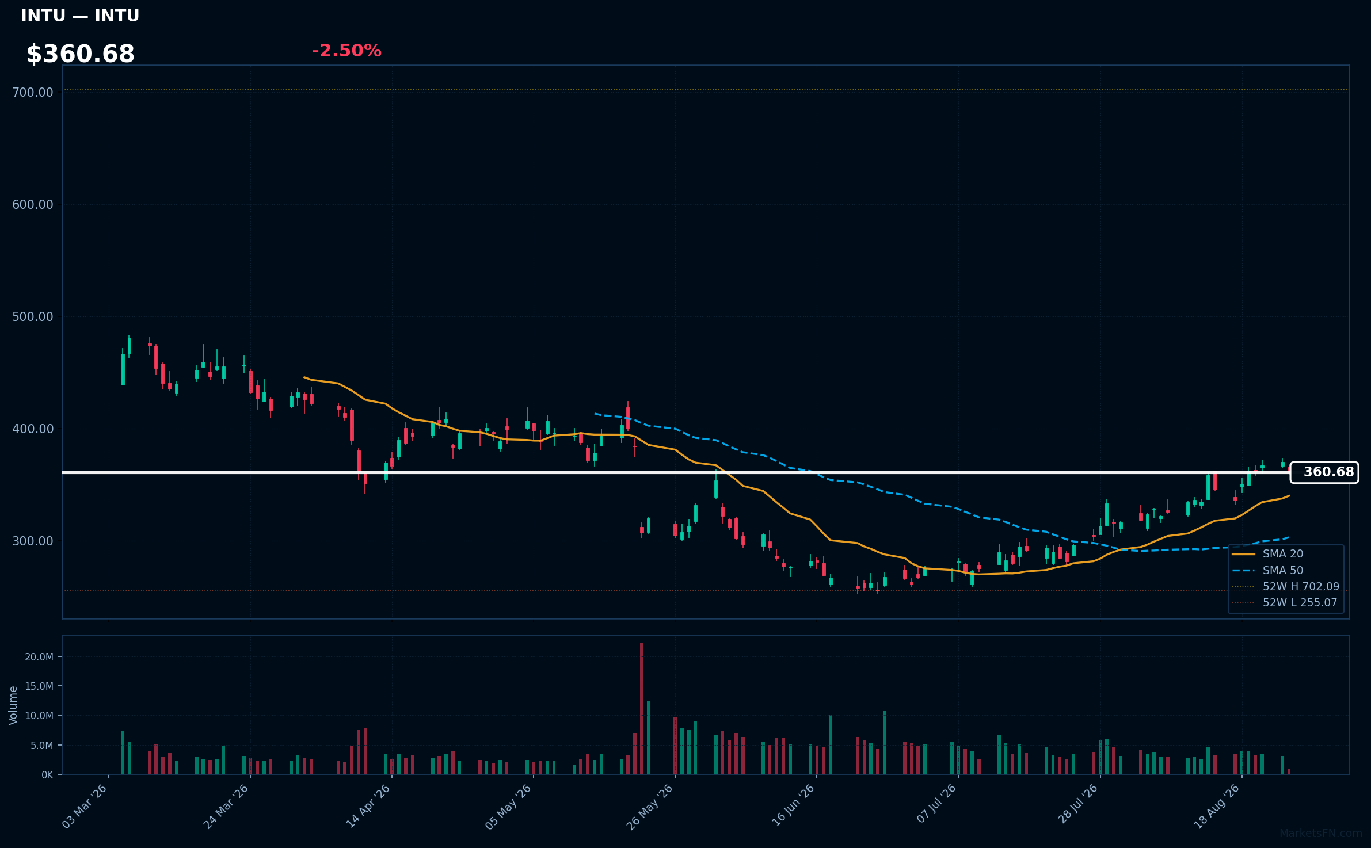Click the $360.68 current price
The width and height of the screenshot is (1371, 848).
tap(80, 54)
